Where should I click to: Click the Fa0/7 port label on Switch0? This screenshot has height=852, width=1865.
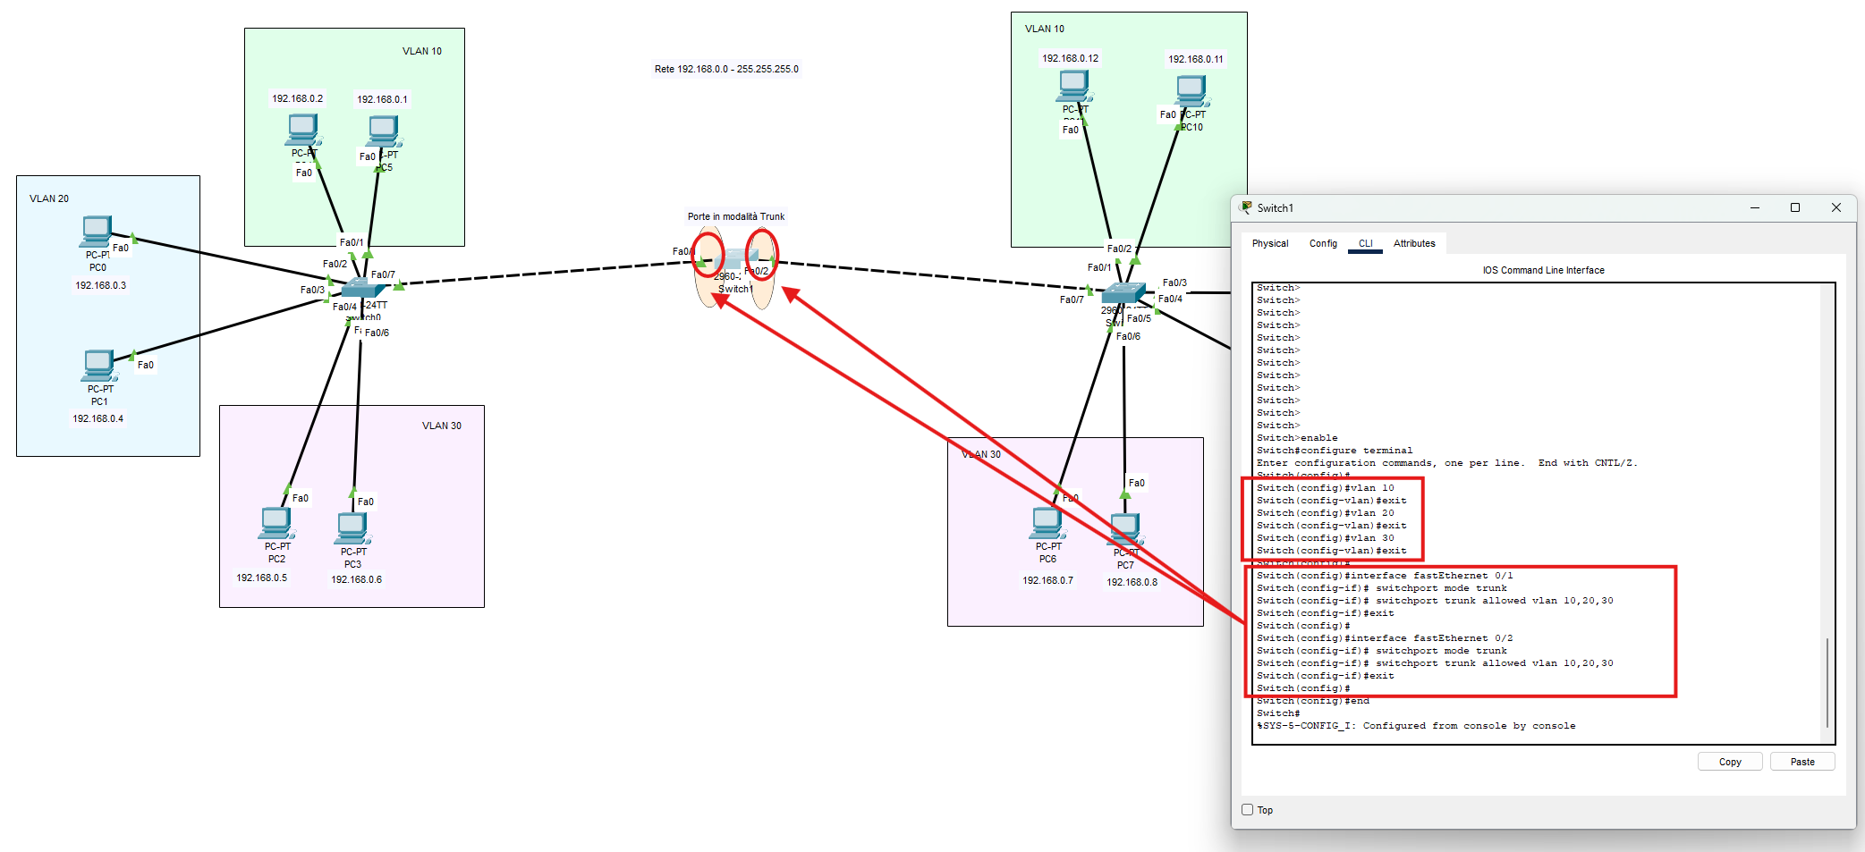383,274
